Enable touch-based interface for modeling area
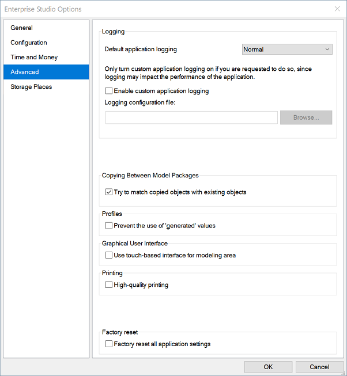This screenshot has height=376, width=347. pyautogui.click(x=109, y=255)
